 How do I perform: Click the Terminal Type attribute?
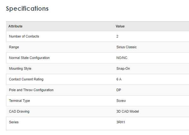pos(20,101)
